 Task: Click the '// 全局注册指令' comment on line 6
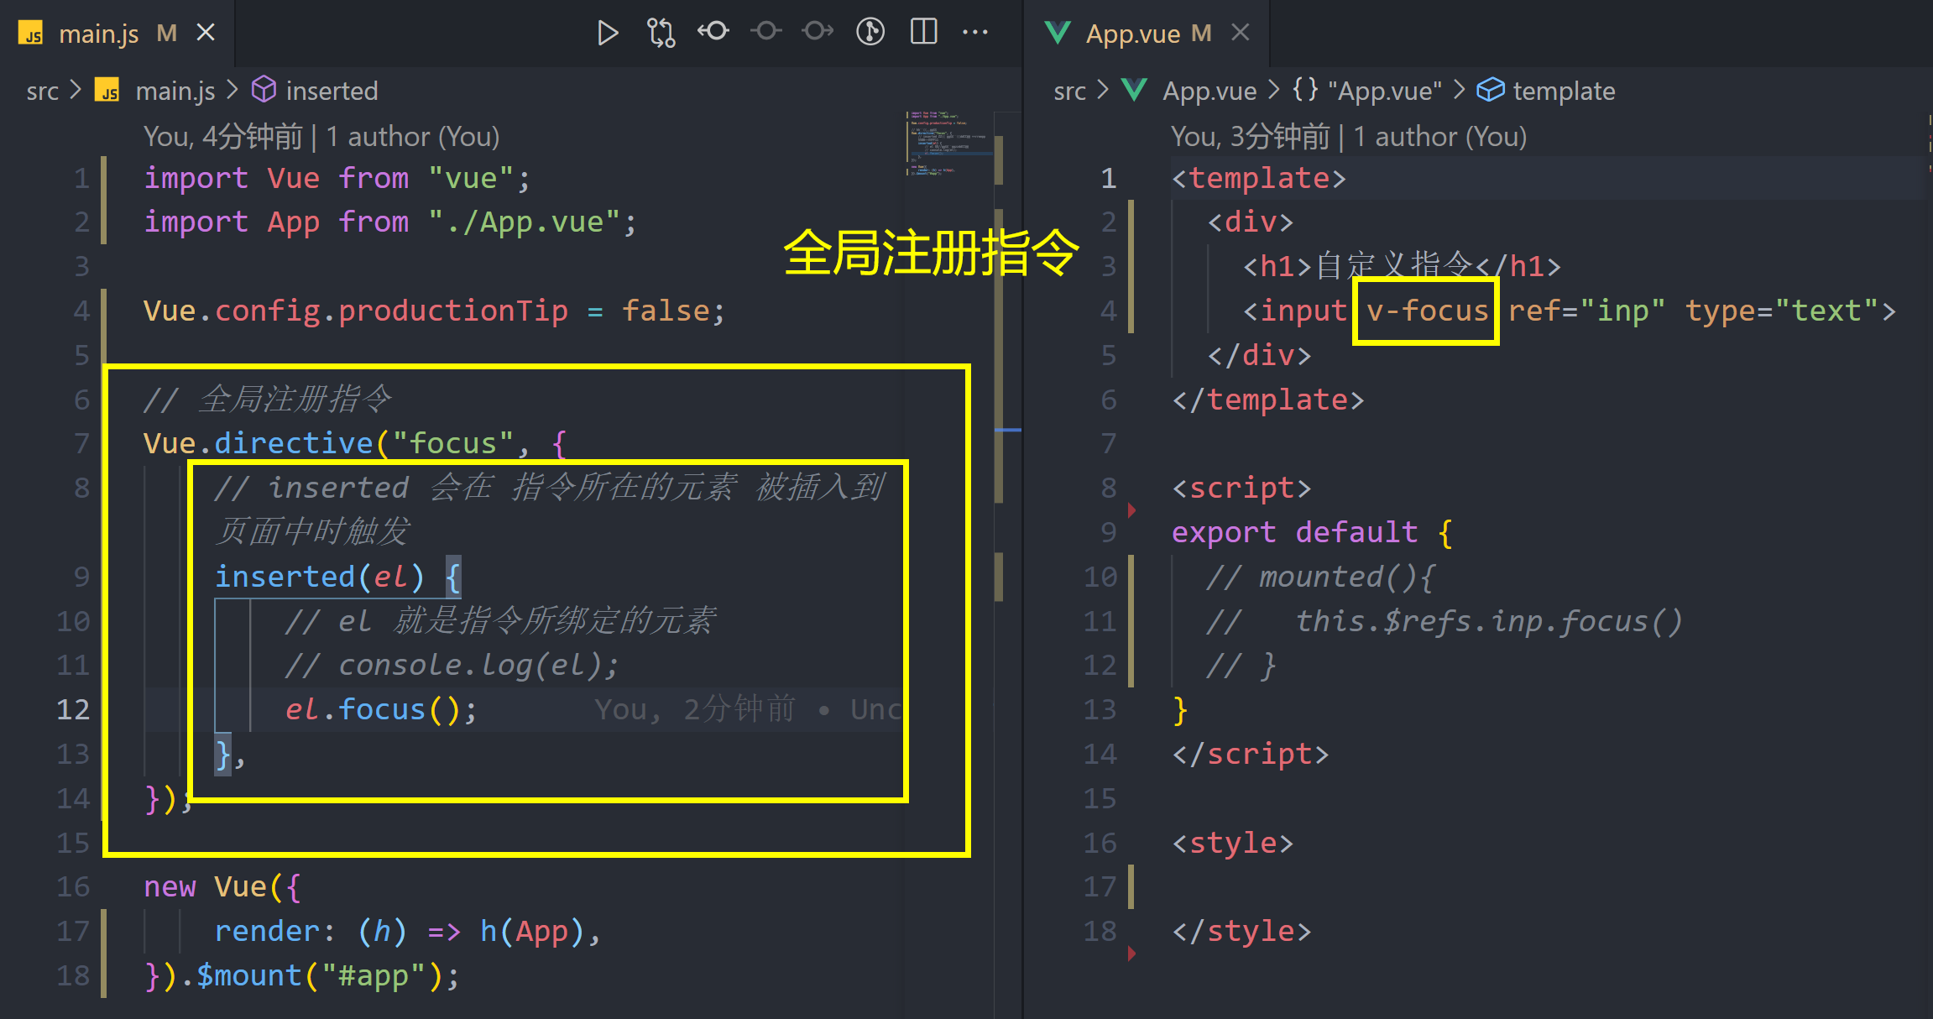coord(267,399)
